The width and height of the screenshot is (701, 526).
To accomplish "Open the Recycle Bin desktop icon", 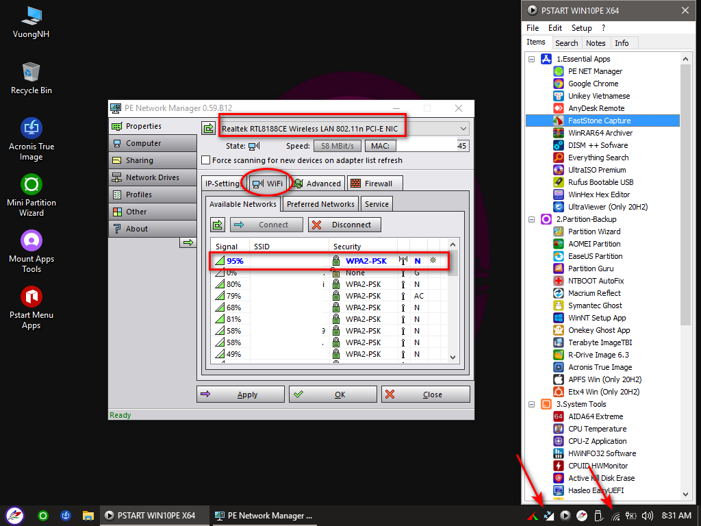I will [x=31, y=78].
